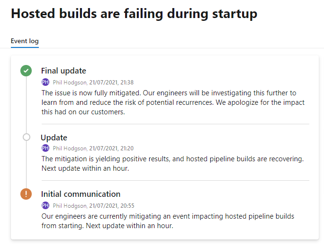Select the Update entry heading
The width and height of the screenshot is (324, 249).
(x=54, y=138)
